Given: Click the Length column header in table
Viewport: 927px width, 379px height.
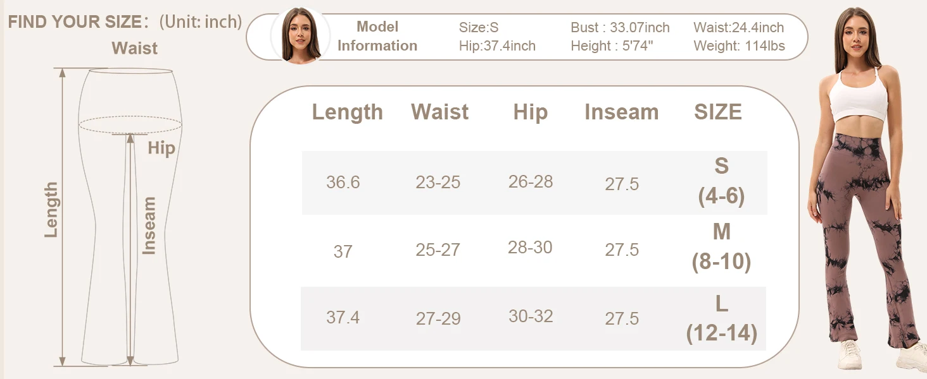Looking at the screenshot, I should (347, 112).
